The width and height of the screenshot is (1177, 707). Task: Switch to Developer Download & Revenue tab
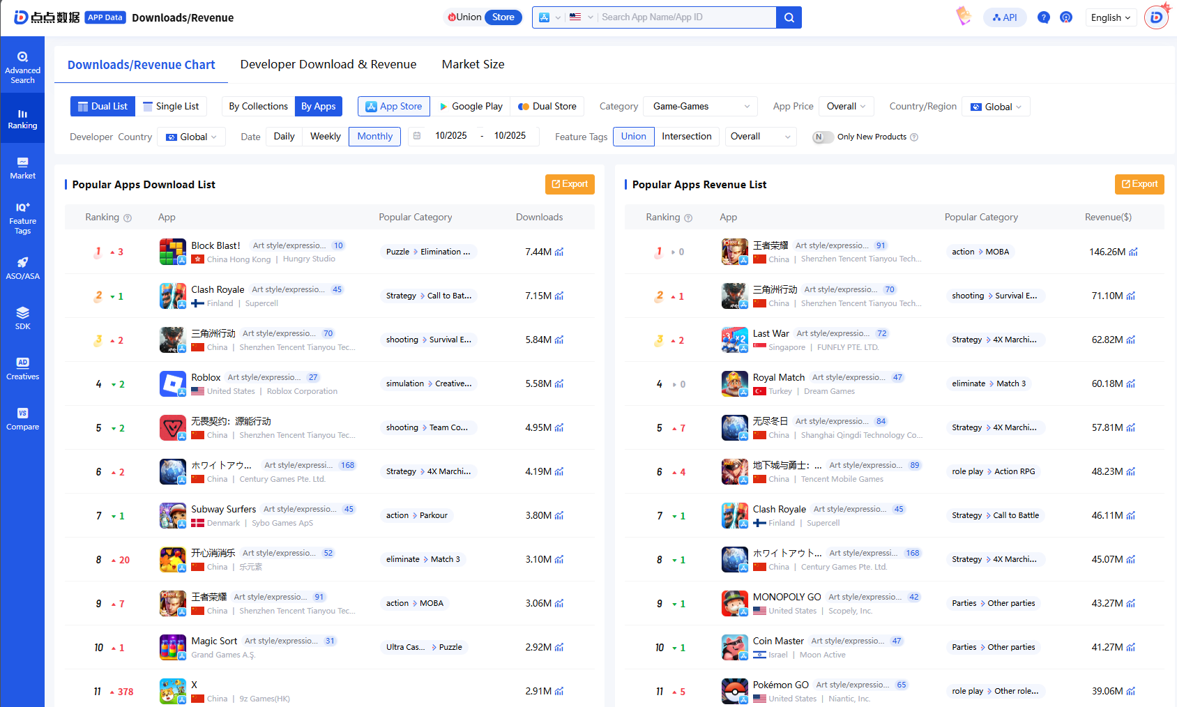click(x=328, y=64)
